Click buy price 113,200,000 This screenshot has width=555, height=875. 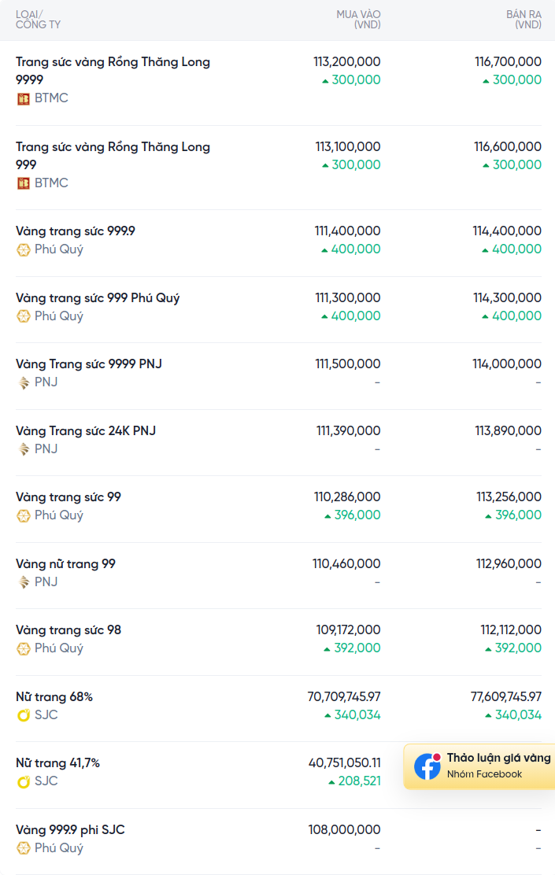[346, 61]
